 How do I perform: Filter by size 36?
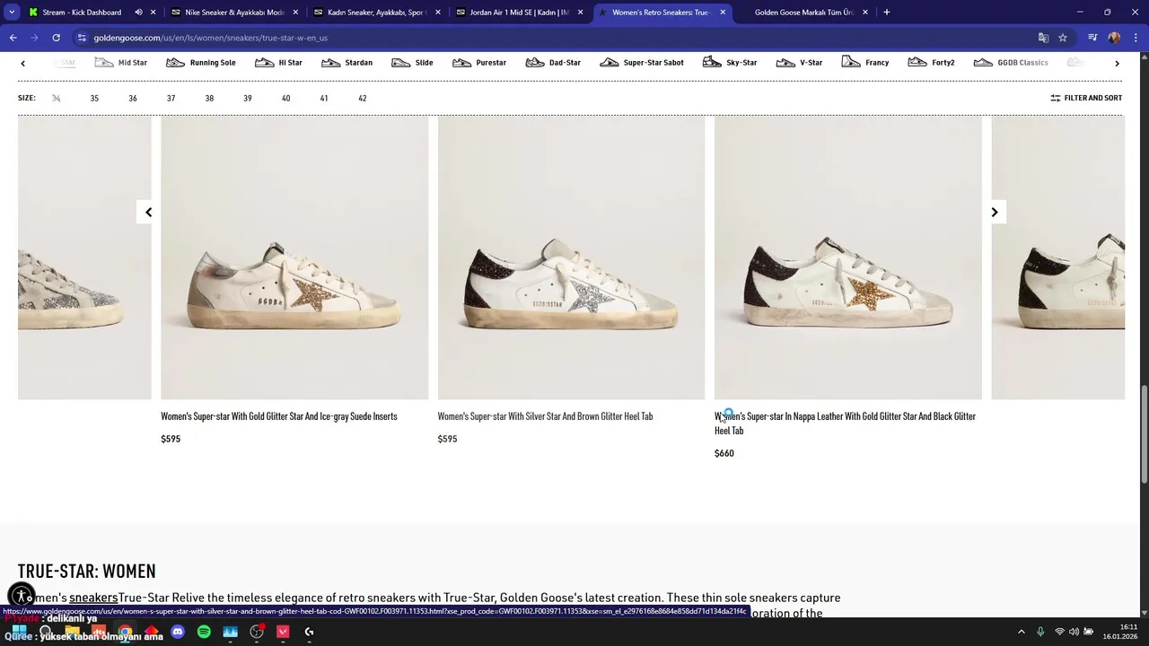coord(133,98)
